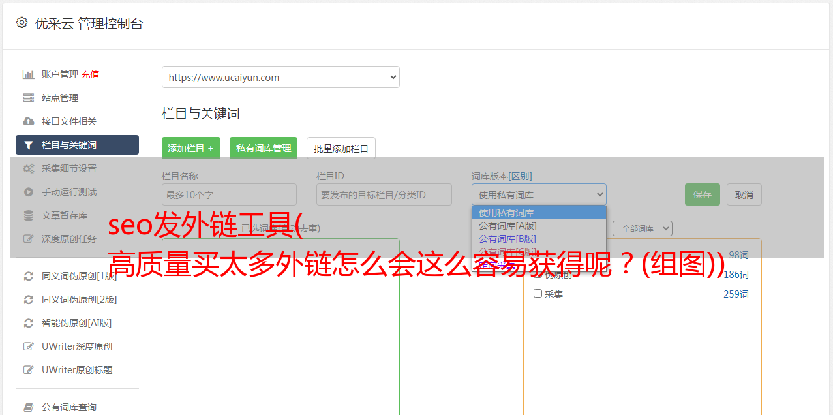Open 文章暂存库 in the sidebar
Image resolution: width=833 pixels, height=415 pixels.
click(65, 215)
